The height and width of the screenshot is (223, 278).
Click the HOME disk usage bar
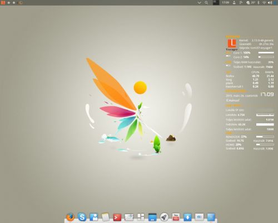pos(265,144)
